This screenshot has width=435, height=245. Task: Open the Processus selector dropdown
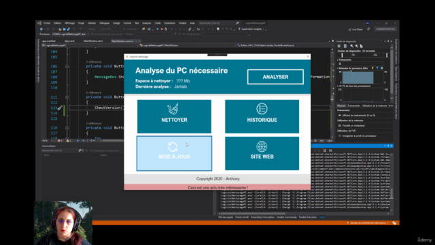tap(71, 34)
